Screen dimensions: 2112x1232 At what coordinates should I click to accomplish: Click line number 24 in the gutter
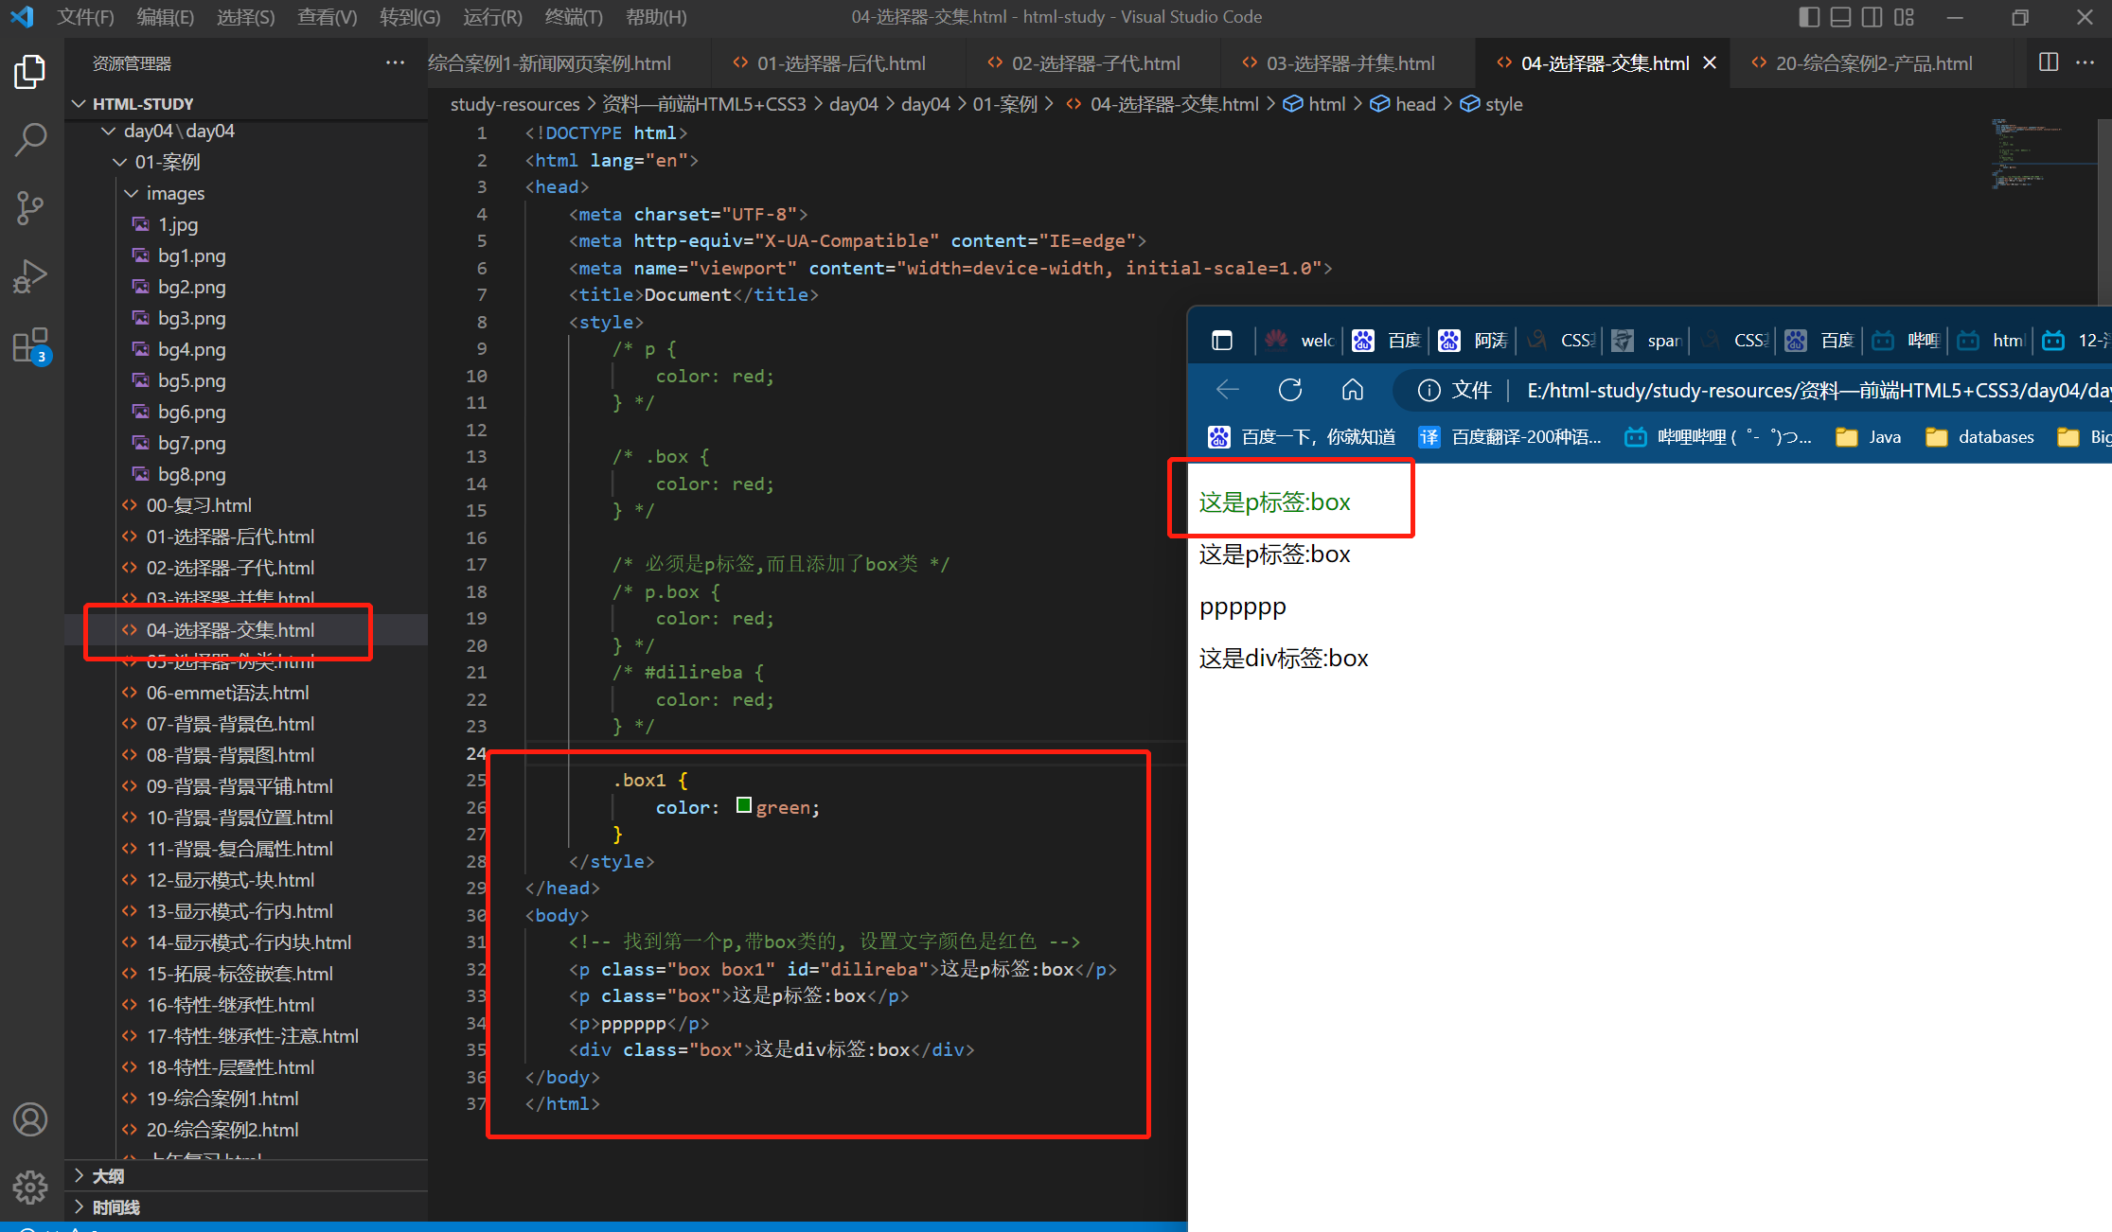476,753
